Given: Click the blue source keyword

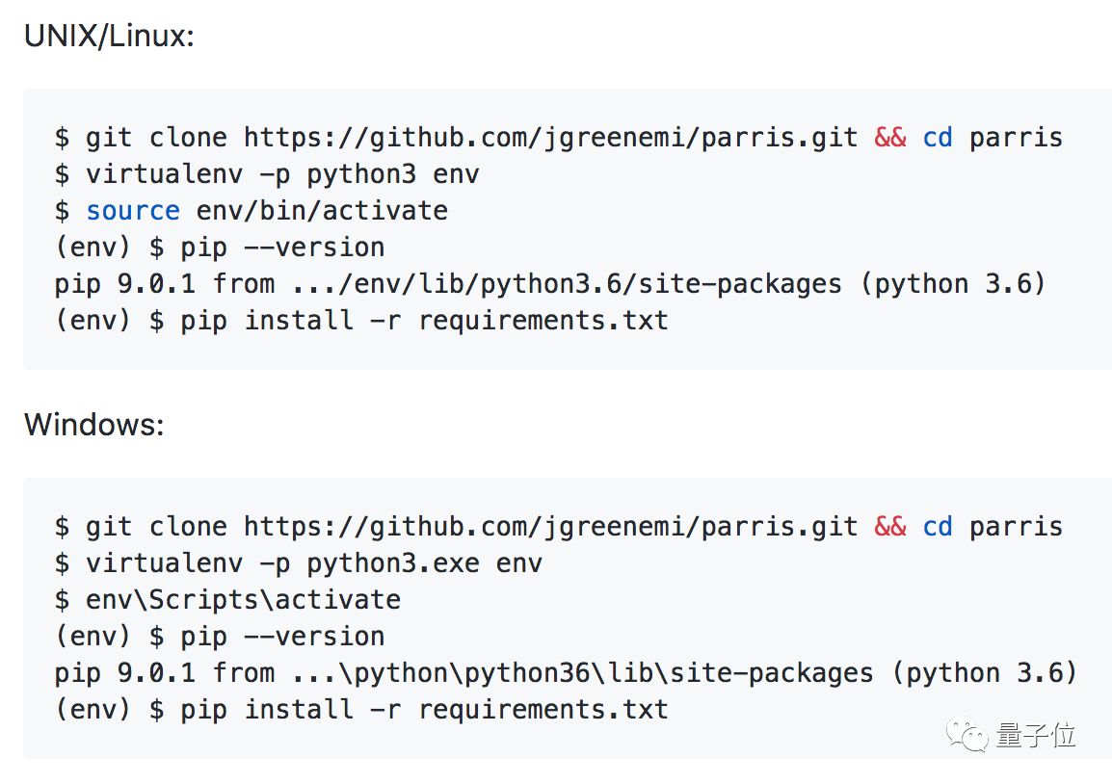Looking at the screenshot, I should pyautogui.click(x=133, y=211).
